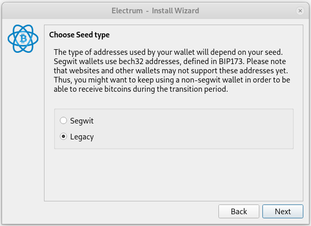Click empty space left of Back button
Image resolution: width=311 pixels, height=226 pixels.
tap(129, 211)
